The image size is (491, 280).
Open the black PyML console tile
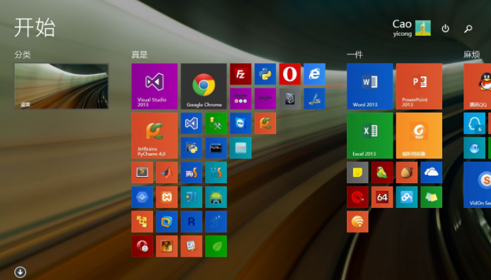216,148
